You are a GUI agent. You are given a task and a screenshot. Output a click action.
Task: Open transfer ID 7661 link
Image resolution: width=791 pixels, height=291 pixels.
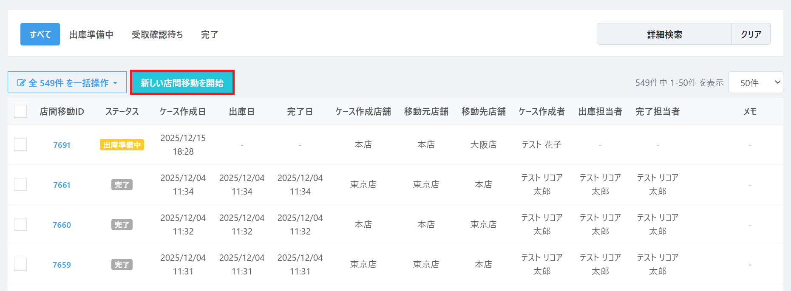point(62,185)
